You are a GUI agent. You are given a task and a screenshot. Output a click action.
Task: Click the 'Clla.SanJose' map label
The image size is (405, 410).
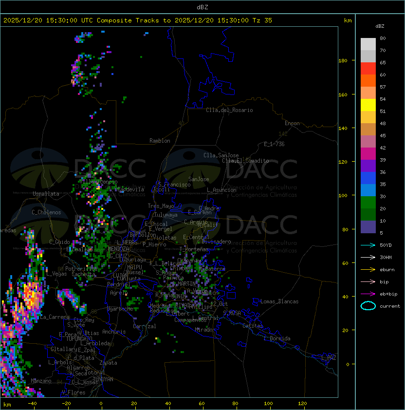pos(221,155)
